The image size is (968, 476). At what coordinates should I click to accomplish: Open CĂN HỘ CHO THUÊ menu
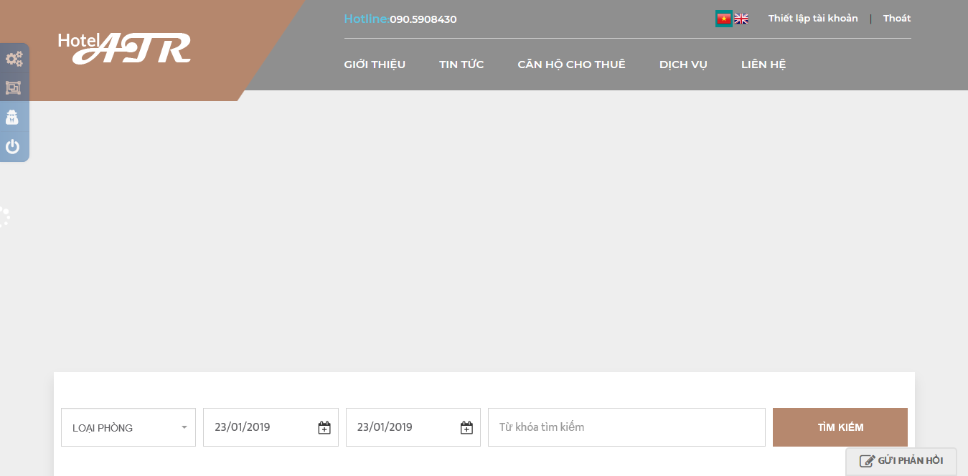[x=571, y=65]
